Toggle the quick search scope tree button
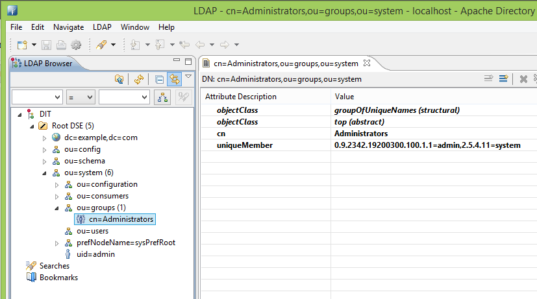Image resolution: width=537 pixels, height=299 pixels. tap(162, 97)
